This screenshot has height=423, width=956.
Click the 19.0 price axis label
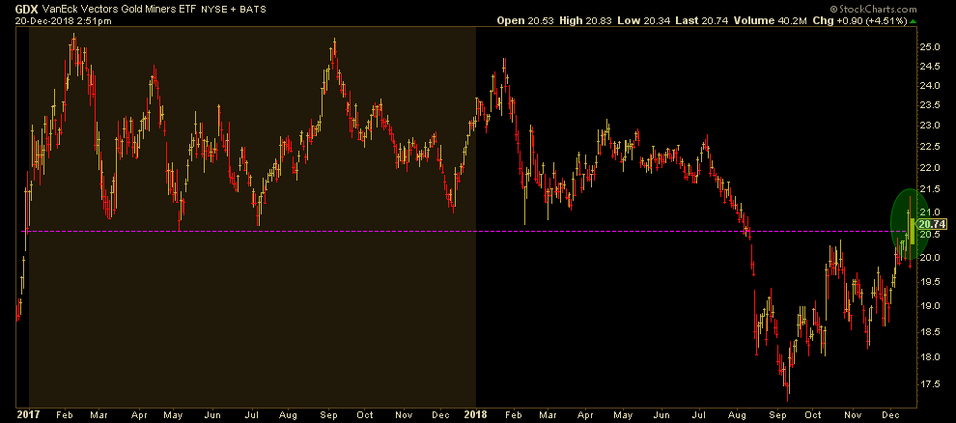click(x=929, y=306)
